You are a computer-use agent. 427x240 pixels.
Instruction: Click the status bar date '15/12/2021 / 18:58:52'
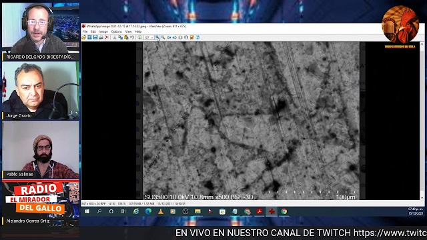[171, 203]
